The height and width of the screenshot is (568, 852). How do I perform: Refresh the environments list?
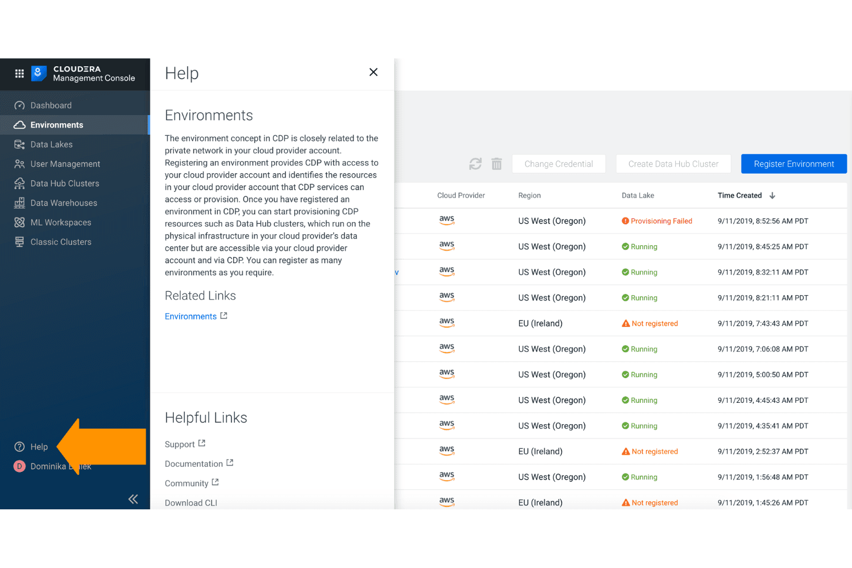pyautogui.click(x=476, y=164)
